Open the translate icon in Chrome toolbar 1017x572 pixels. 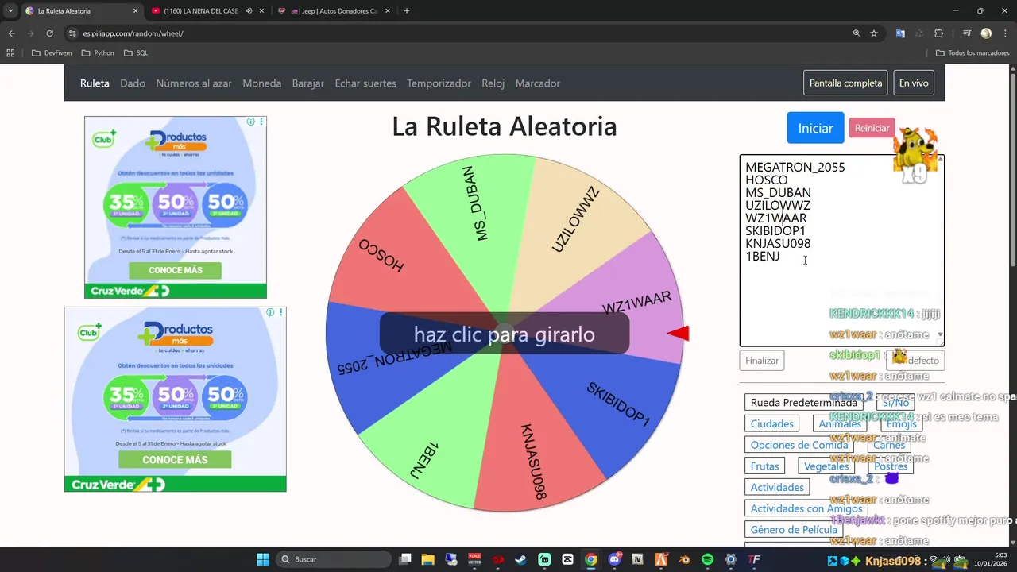pyautogui.click(x=900, y=33)
